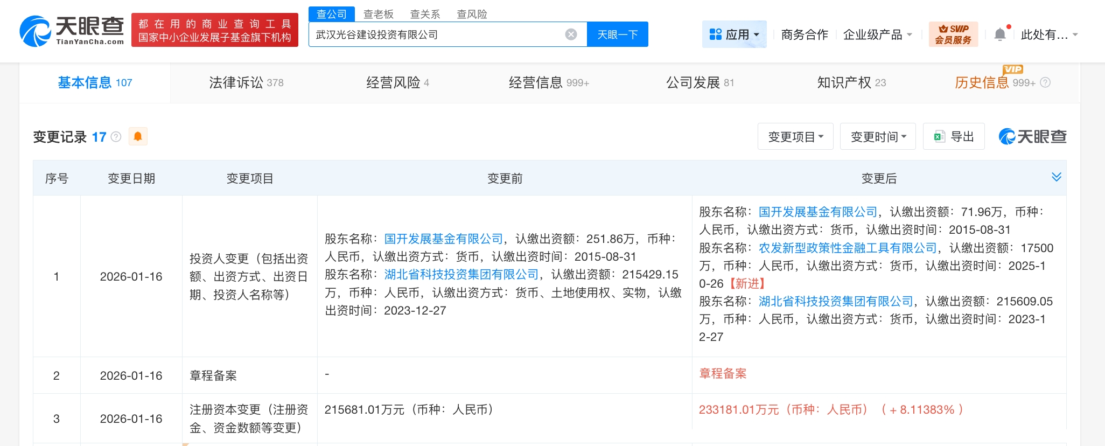Open 农发新型政策性金融工具有限公司 link

point(848,248)
